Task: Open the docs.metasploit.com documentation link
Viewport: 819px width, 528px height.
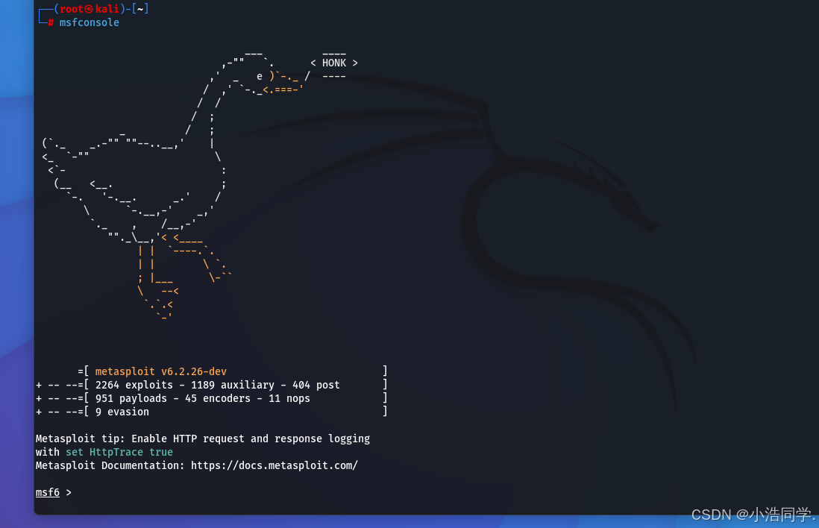Action: [274, 465]
